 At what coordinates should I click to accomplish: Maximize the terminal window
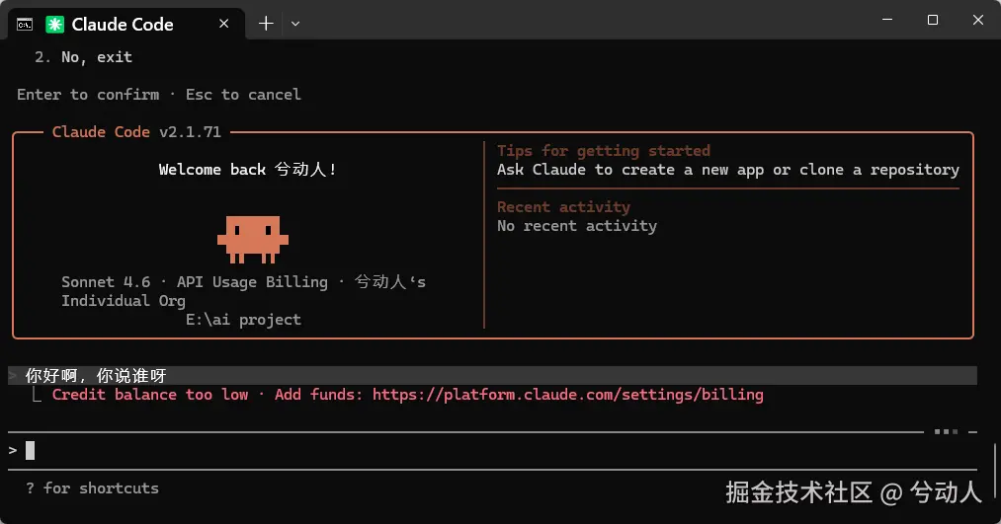[932, 20]
